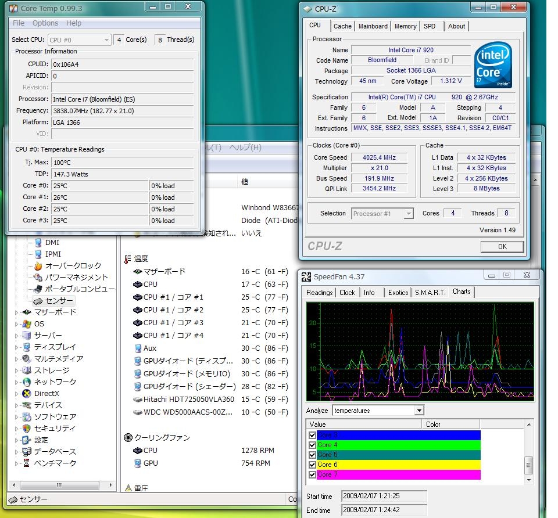Click the マルチメディア speaker icon
Viewport: 558px width, 518px height.
click(26, 358)
